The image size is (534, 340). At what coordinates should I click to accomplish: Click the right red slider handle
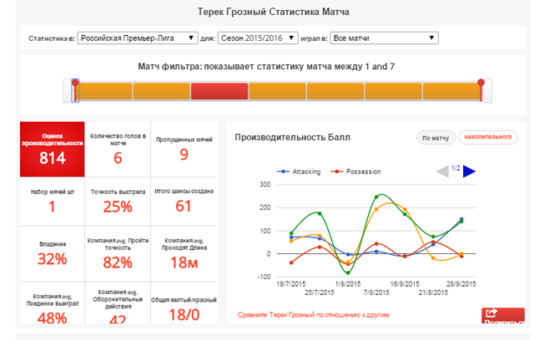[x=481, y=90]
